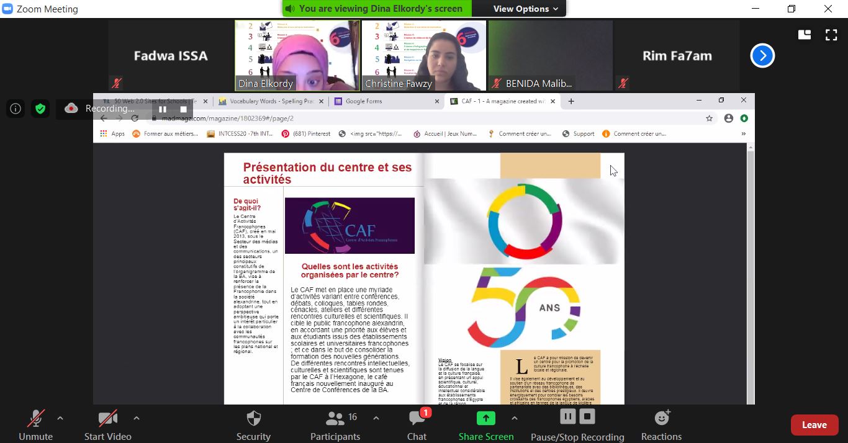The height and width of the screenshot is (443, 848).
Task: Leave the meeting
Action: pos(814,425)
